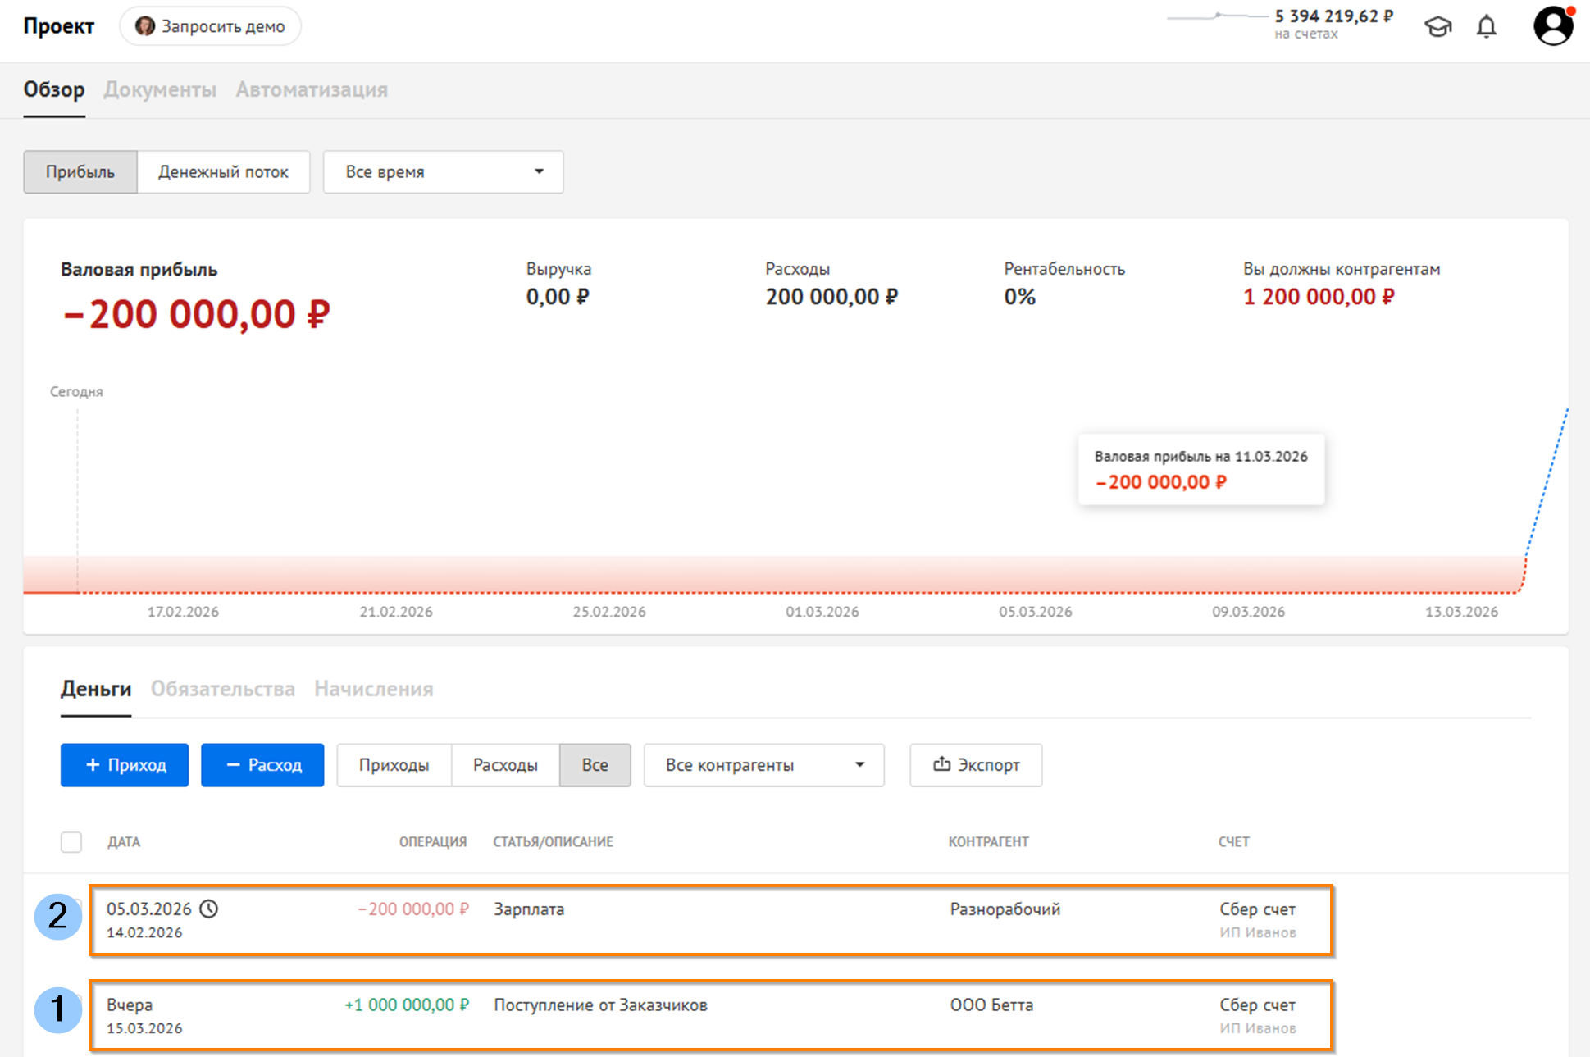The image size is (1590, 1057).
Task: Click the avatar in the Запросить демо button
Action: click(x=145, y=26)
